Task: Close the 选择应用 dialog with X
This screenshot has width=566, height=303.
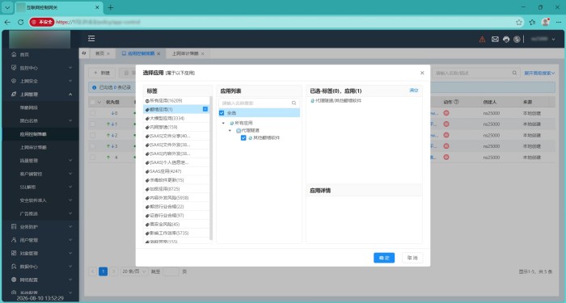Action: pos(422,73)
